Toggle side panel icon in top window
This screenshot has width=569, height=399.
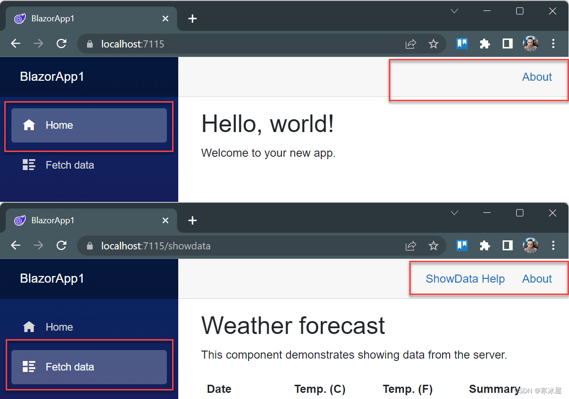507,44
